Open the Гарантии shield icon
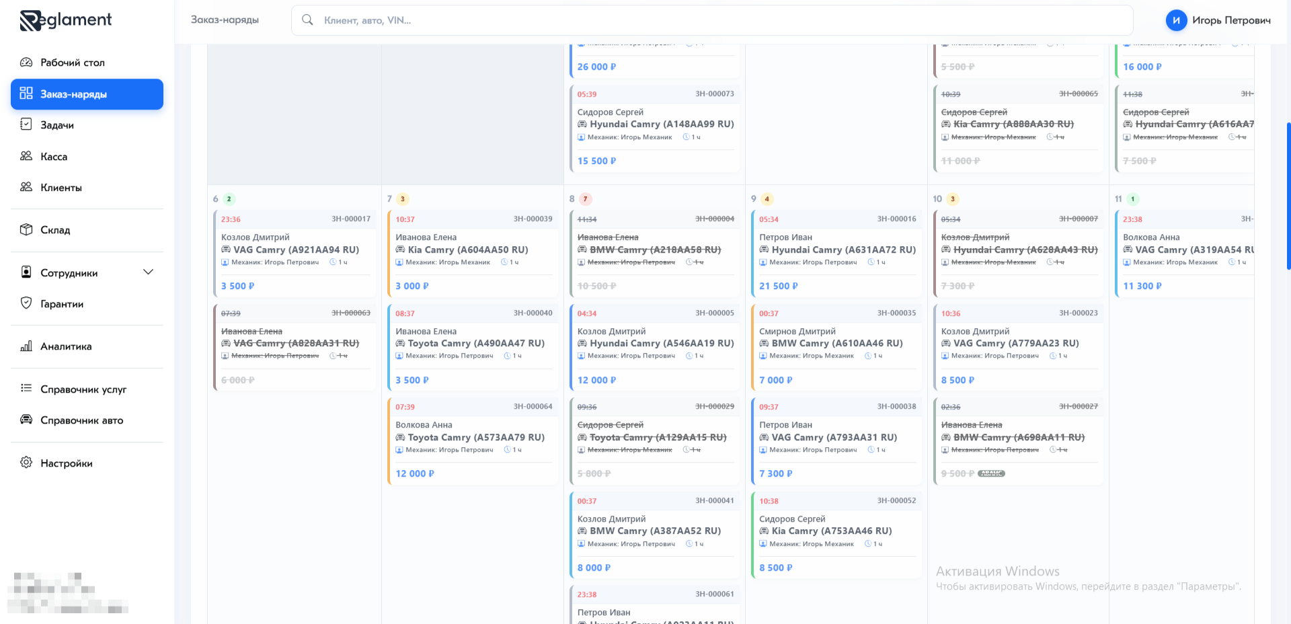Screen dimensions: 1291x624 coord(26,303)
